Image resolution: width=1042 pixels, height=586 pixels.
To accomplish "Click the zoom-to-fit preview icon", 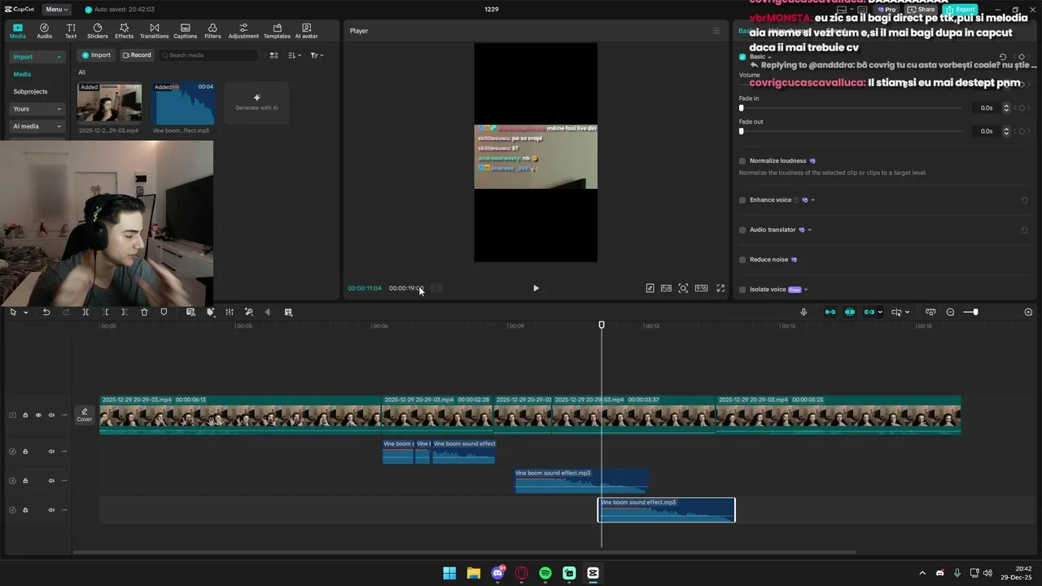I will (x=683, y=288).
